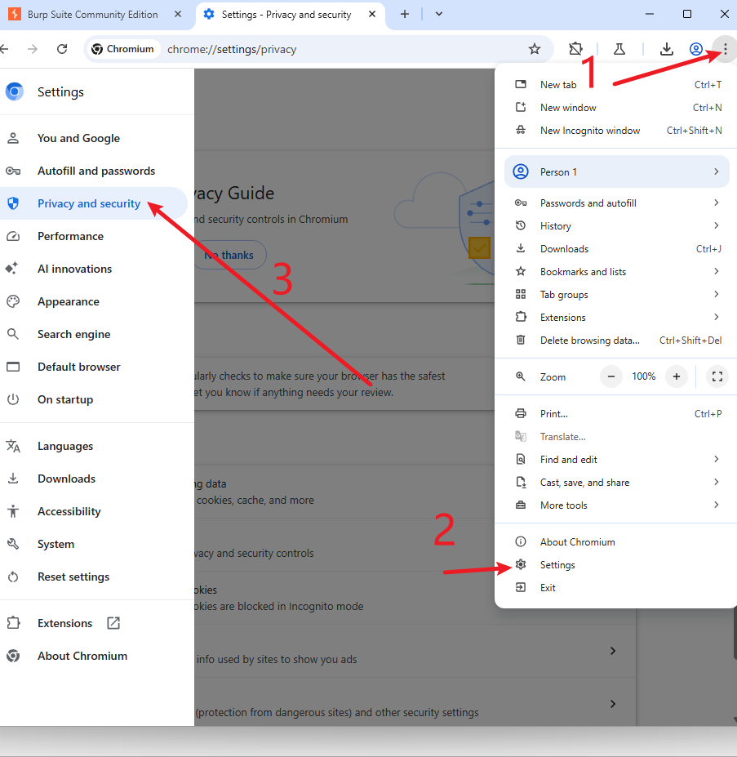Screen dimensions: 737x757
Task: Open About Chromium from the menu
Action: coord(616,542)
